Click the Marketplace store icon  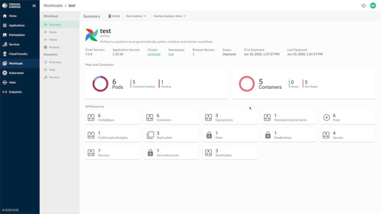tap(4, 35)
